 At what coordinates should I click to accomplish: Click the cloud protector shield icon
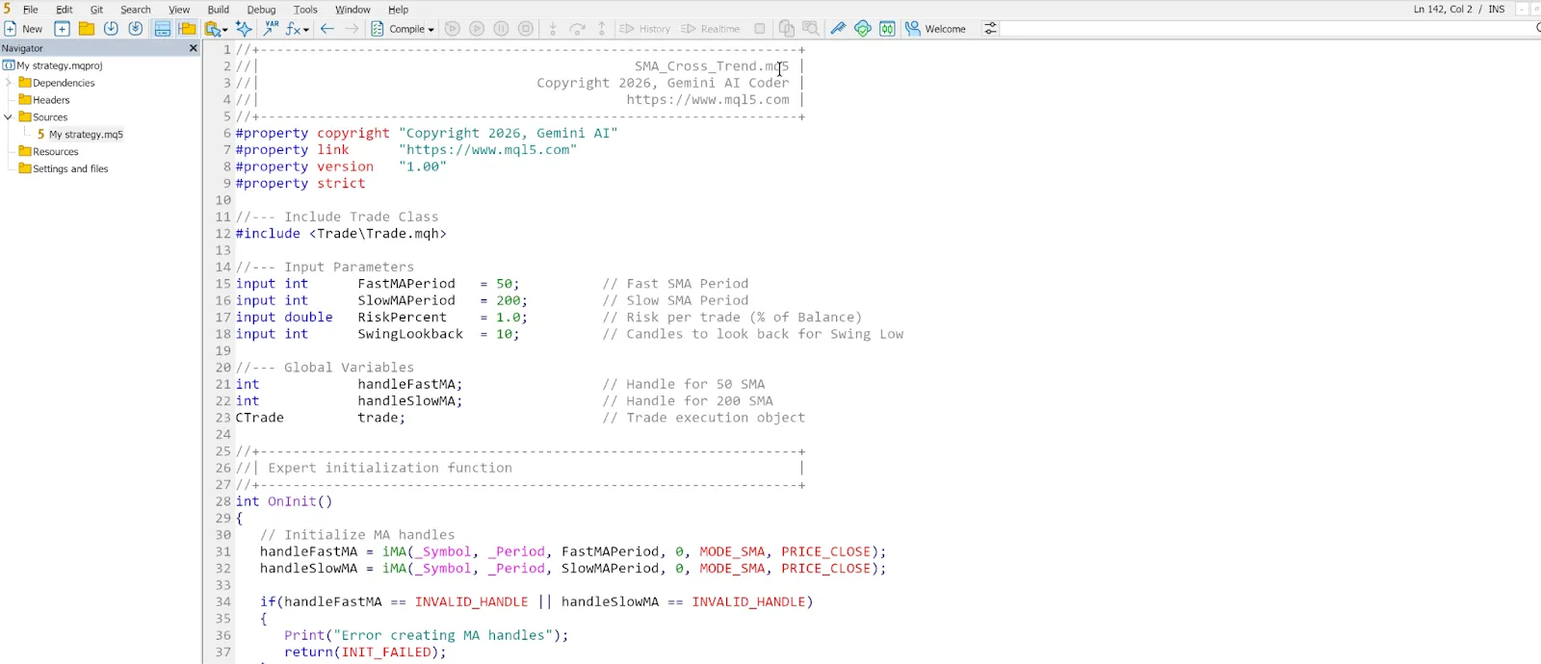pyautogui.click(x=863, y=29)
